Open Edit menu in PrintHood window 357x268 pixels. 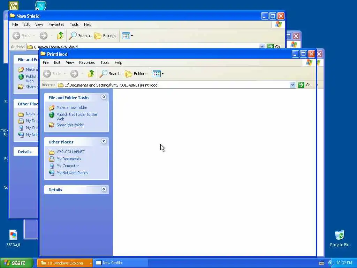pos(57,62)
